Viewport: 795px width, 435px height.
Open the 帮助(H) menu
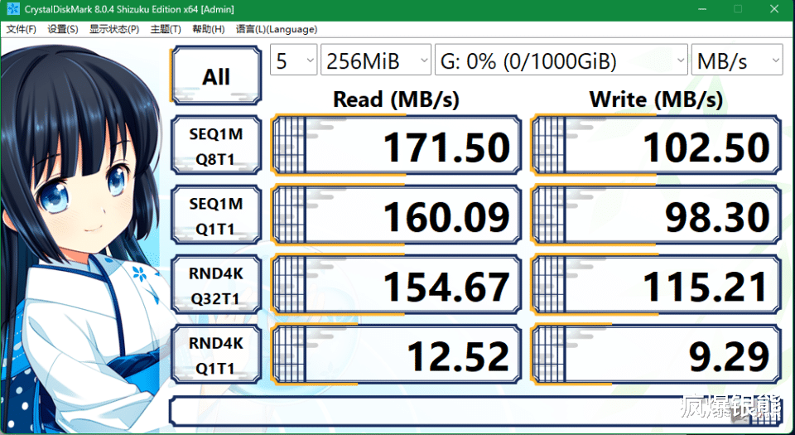208,29
